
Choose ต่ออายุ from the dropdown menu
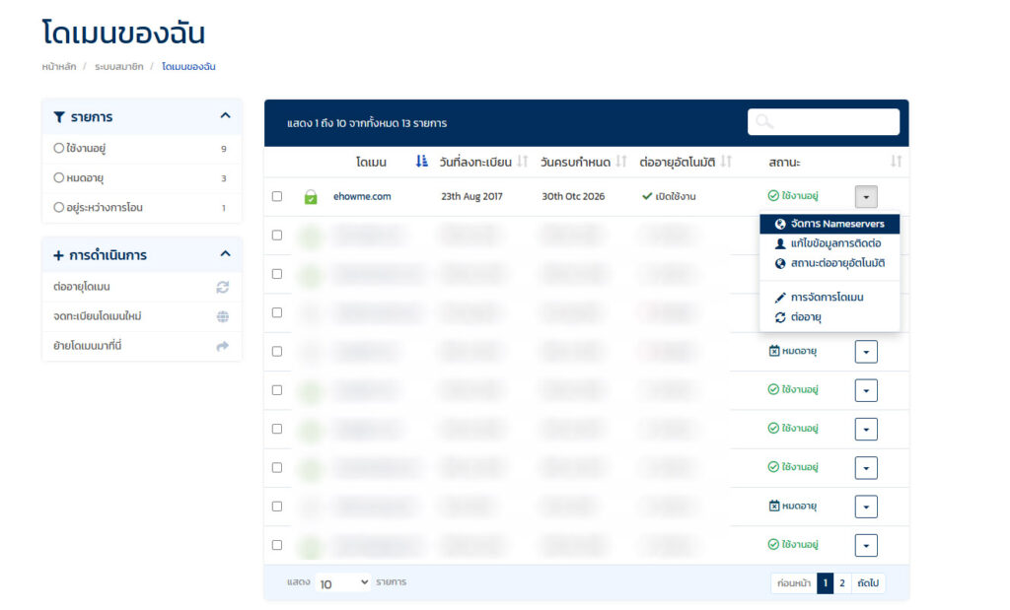[830, 317]
